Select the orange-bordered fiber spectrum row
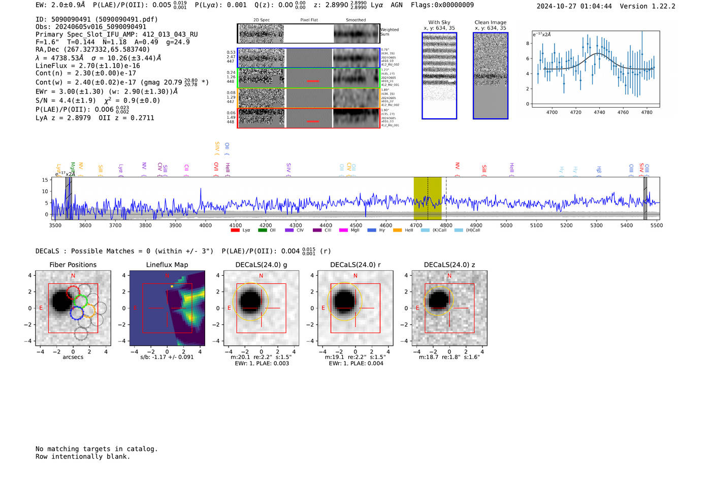The height and width of the screenshot is (484, 711). (308, 98)
